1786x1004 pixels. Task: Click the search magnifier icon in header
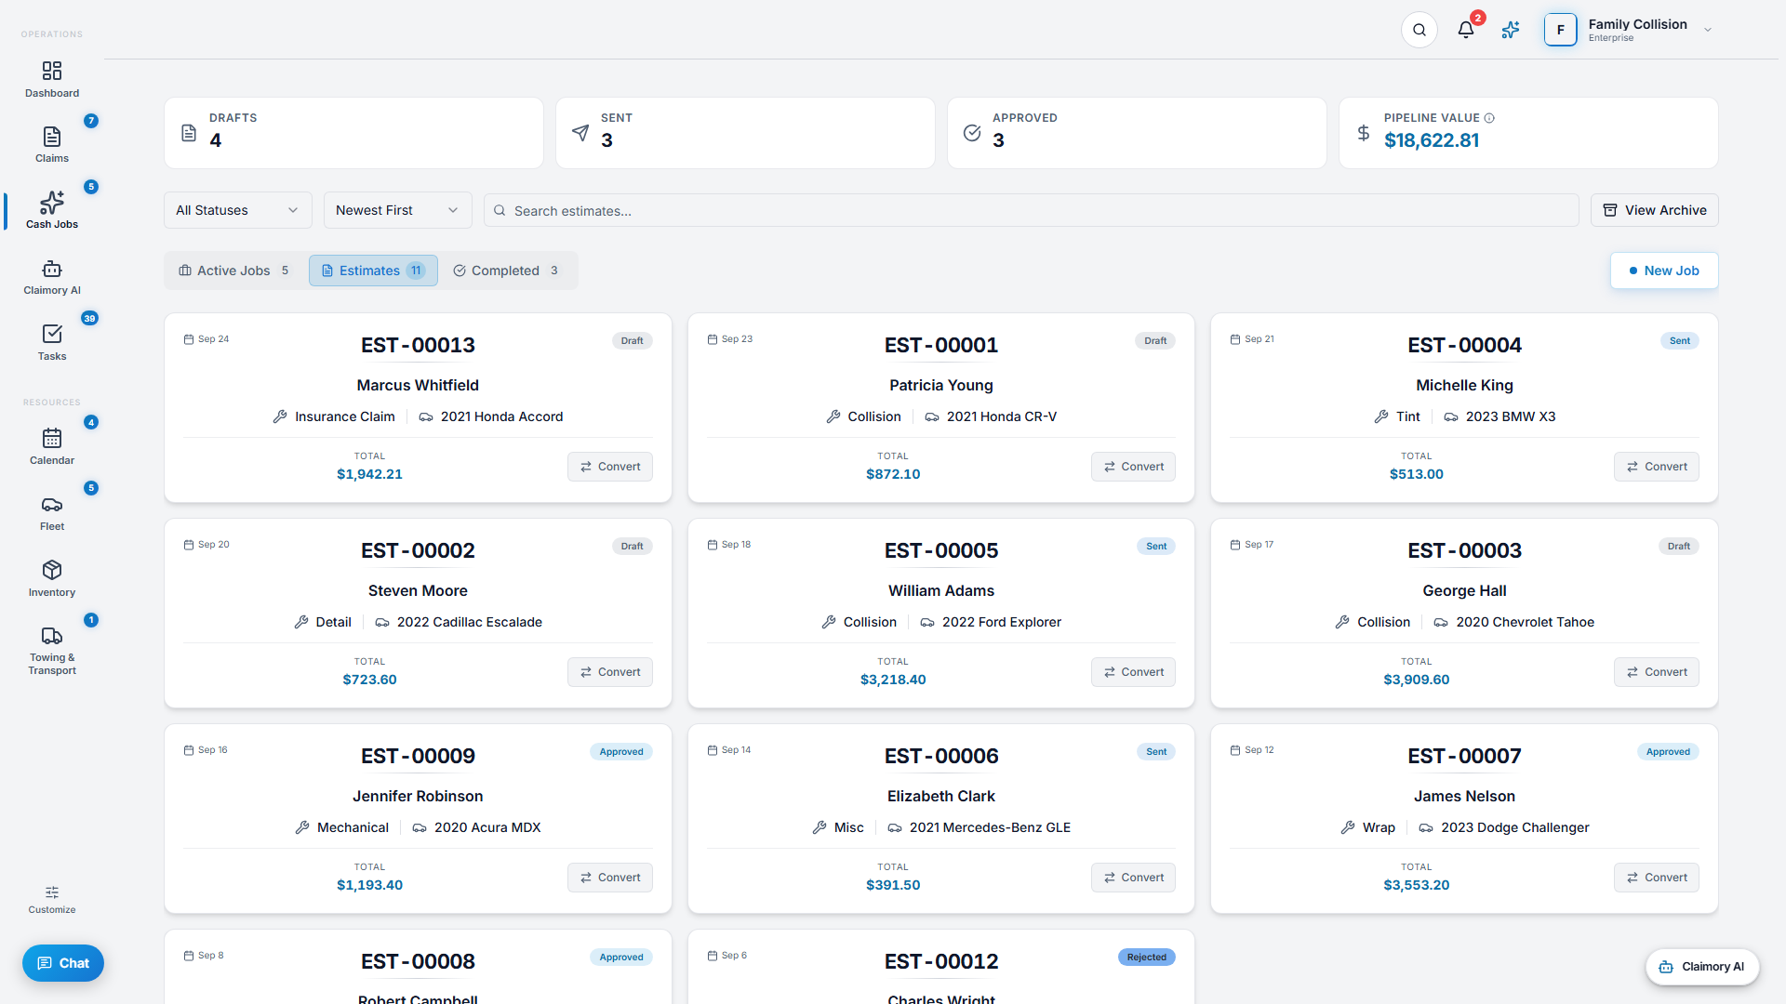click(1419, 30)
